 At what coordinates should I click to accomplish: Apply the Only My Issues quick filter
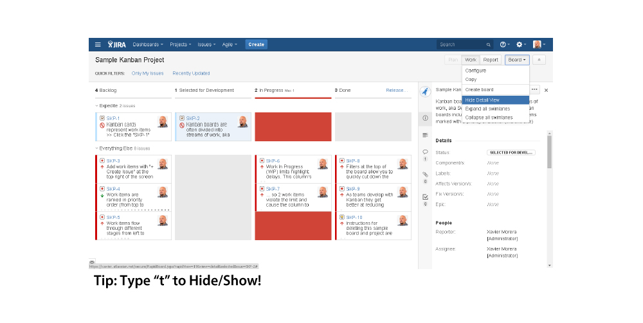[148, 73]
